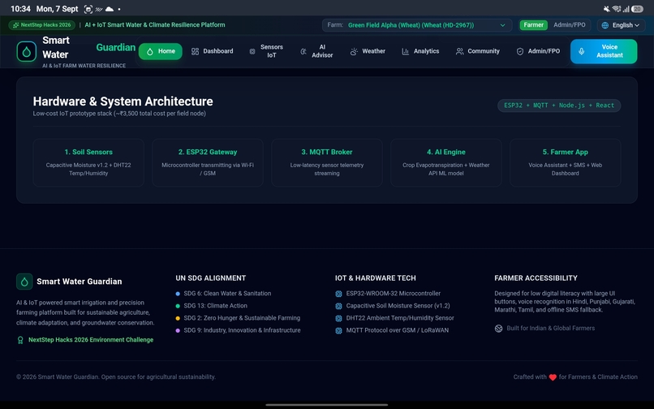Open the Analytics tab

pos(420,51)
